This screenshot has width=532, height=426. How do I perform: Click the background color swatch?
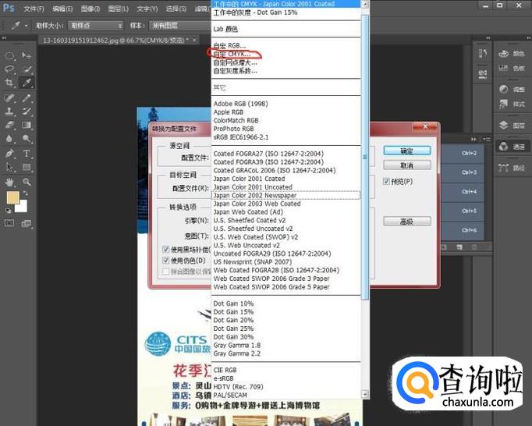[x=23, y=207]
